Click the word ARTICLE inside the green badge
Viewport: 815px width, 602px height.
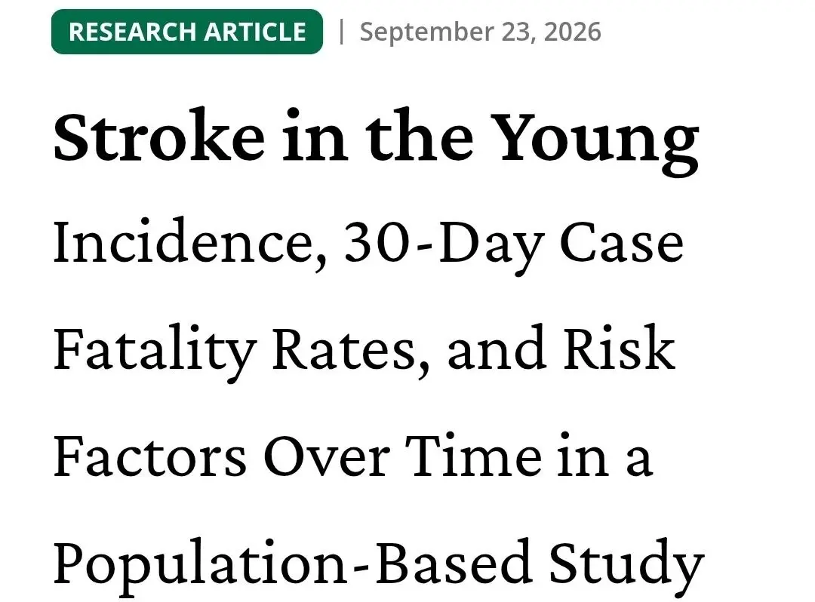pyautogui.click(x=255, y=32)
